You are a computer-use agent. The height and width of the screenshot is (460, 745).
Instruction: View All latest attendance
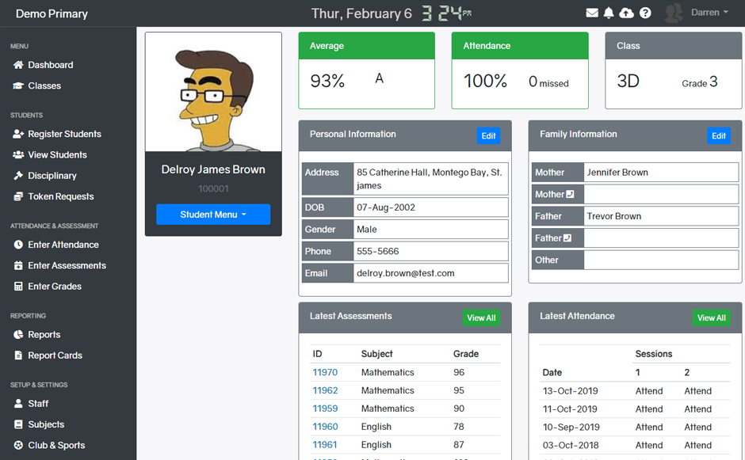pos(711,318)
